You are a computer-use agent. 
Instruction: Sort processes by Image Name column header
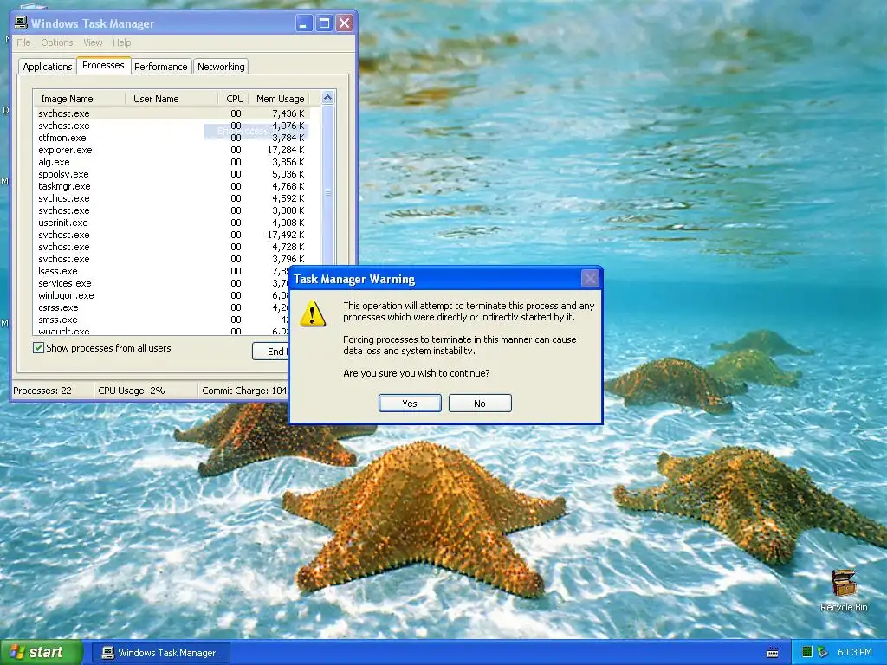click(x=79, y=99)
